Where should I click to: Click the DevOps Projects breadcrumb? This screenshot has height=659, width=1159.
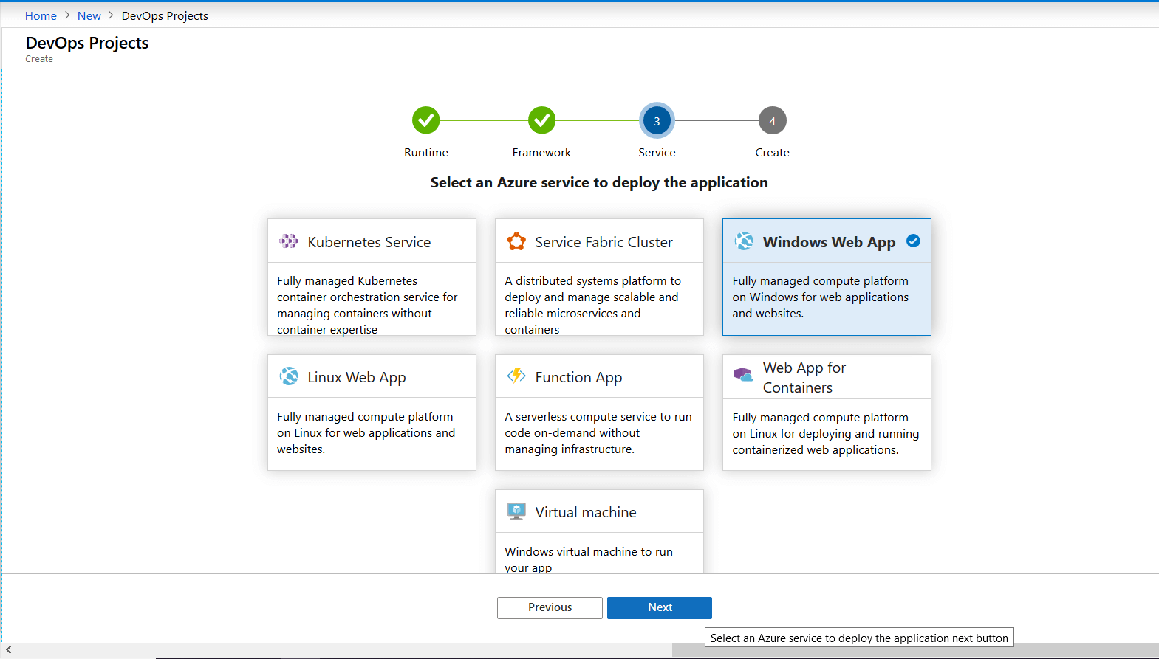coord(165,16)
